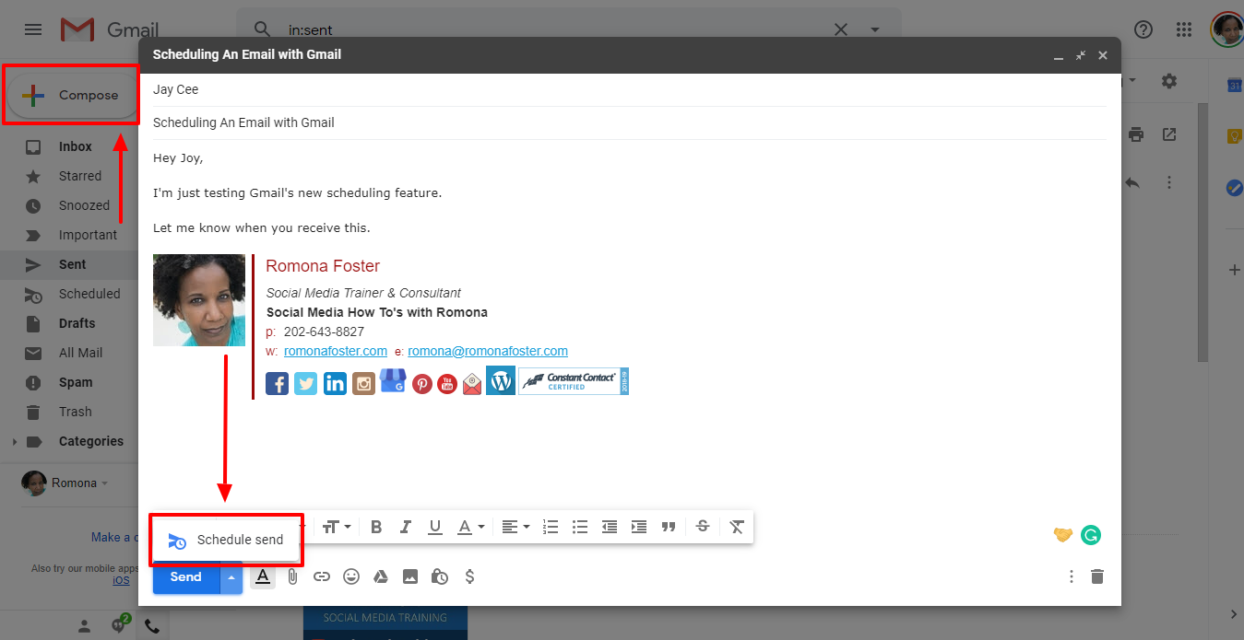Open the Google account avatar menu
The width and height of the screenshot is (1244, 640).
click(x=1227, y=29)
